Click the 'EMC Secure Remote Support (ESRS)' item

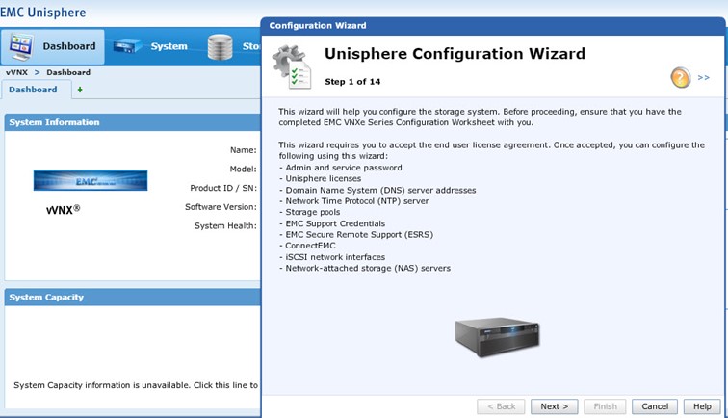pos(356,235)
